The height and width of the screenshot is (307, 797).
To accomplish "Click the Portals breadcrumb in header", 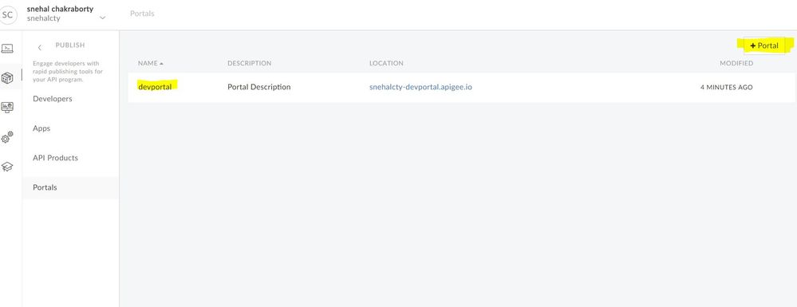I will point(142,14).
